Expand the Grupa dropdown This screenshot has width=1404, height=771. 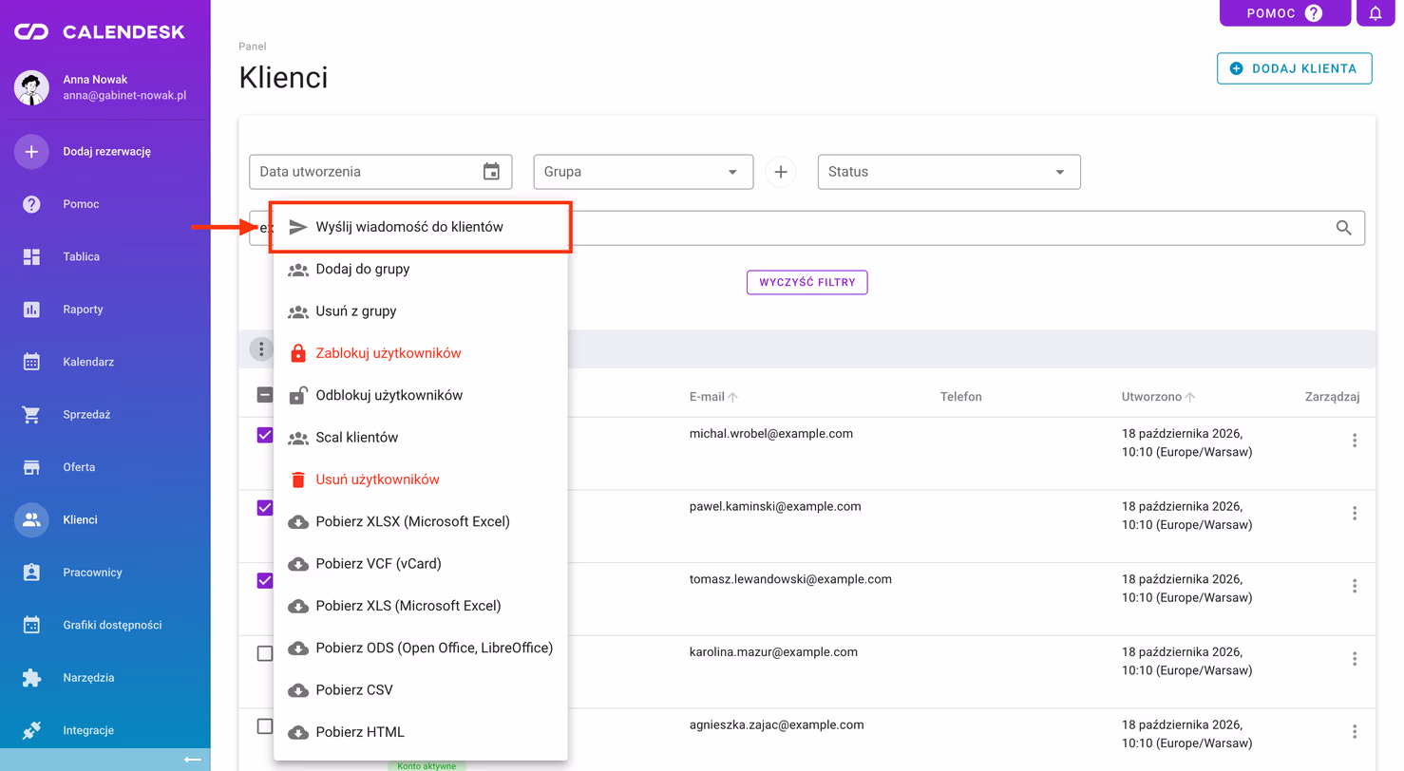point(732,172)
